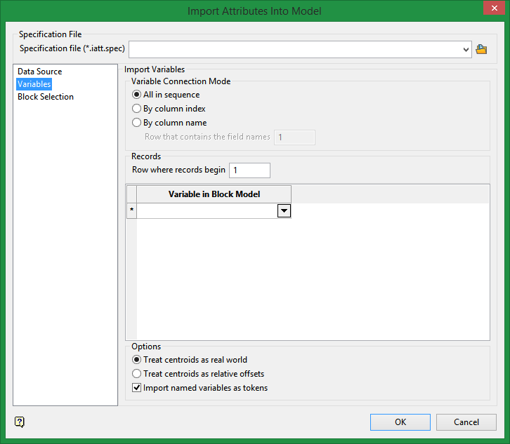This screenshot has height=444, width=510.
Task: Enable Treat centroids as real world
Action: pos(137,360)
